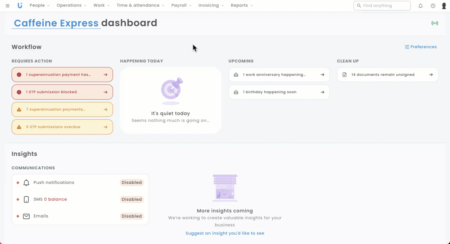Click arrow on birthday happening soon card
Image resolution: width=450 pixels, height=244 pixels.
[322, 92]
